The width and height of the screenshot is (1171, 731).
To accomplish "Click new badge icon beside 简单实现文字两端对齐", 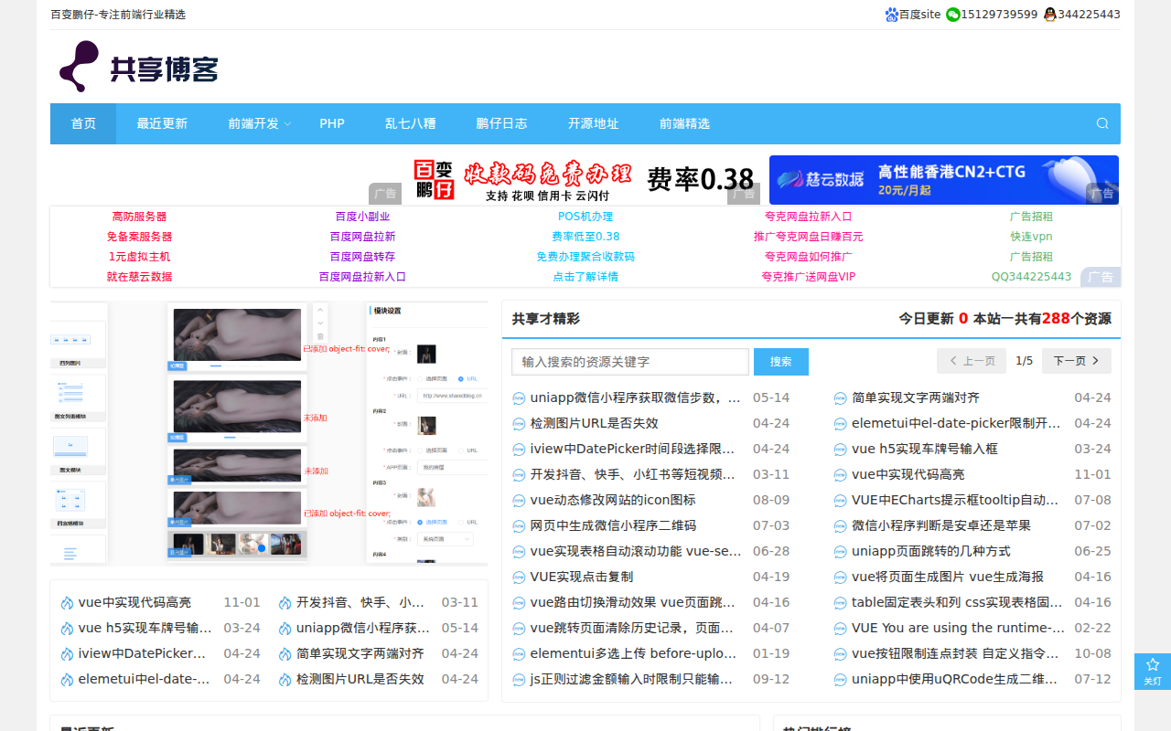I will [x=840, y=398].
